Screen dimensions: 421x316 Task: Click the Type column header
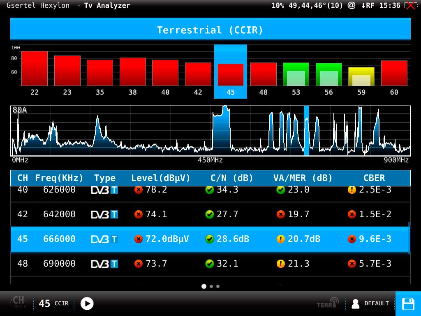click(105, 178)
